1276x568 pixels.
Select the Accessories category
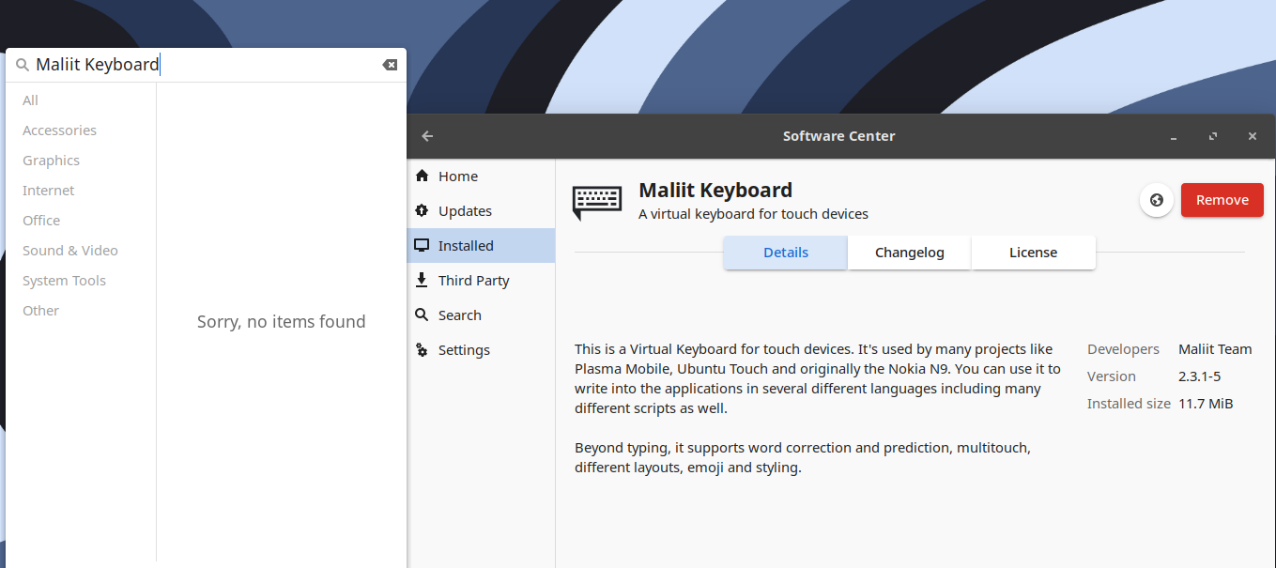[x=60, y=130]
